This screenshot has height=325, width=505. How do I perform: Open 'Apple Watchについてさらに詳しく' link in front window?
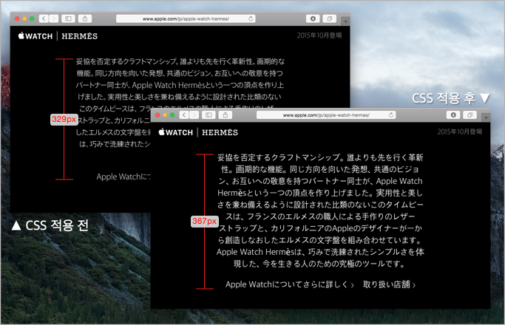[x=290, y=284]
